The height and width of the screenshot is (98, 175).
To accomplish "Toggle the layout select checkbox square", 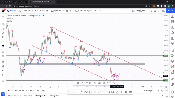I will [133, 11].
